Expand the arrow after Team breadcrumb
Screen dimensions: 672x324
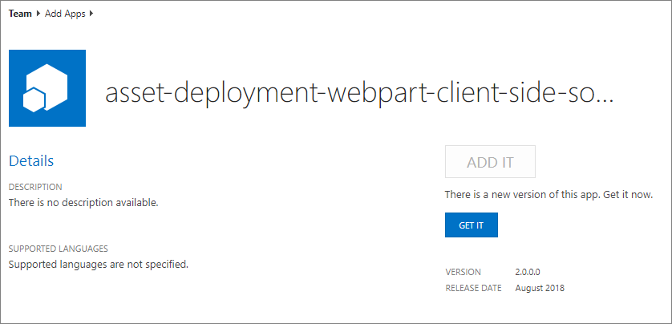[38, 14]
